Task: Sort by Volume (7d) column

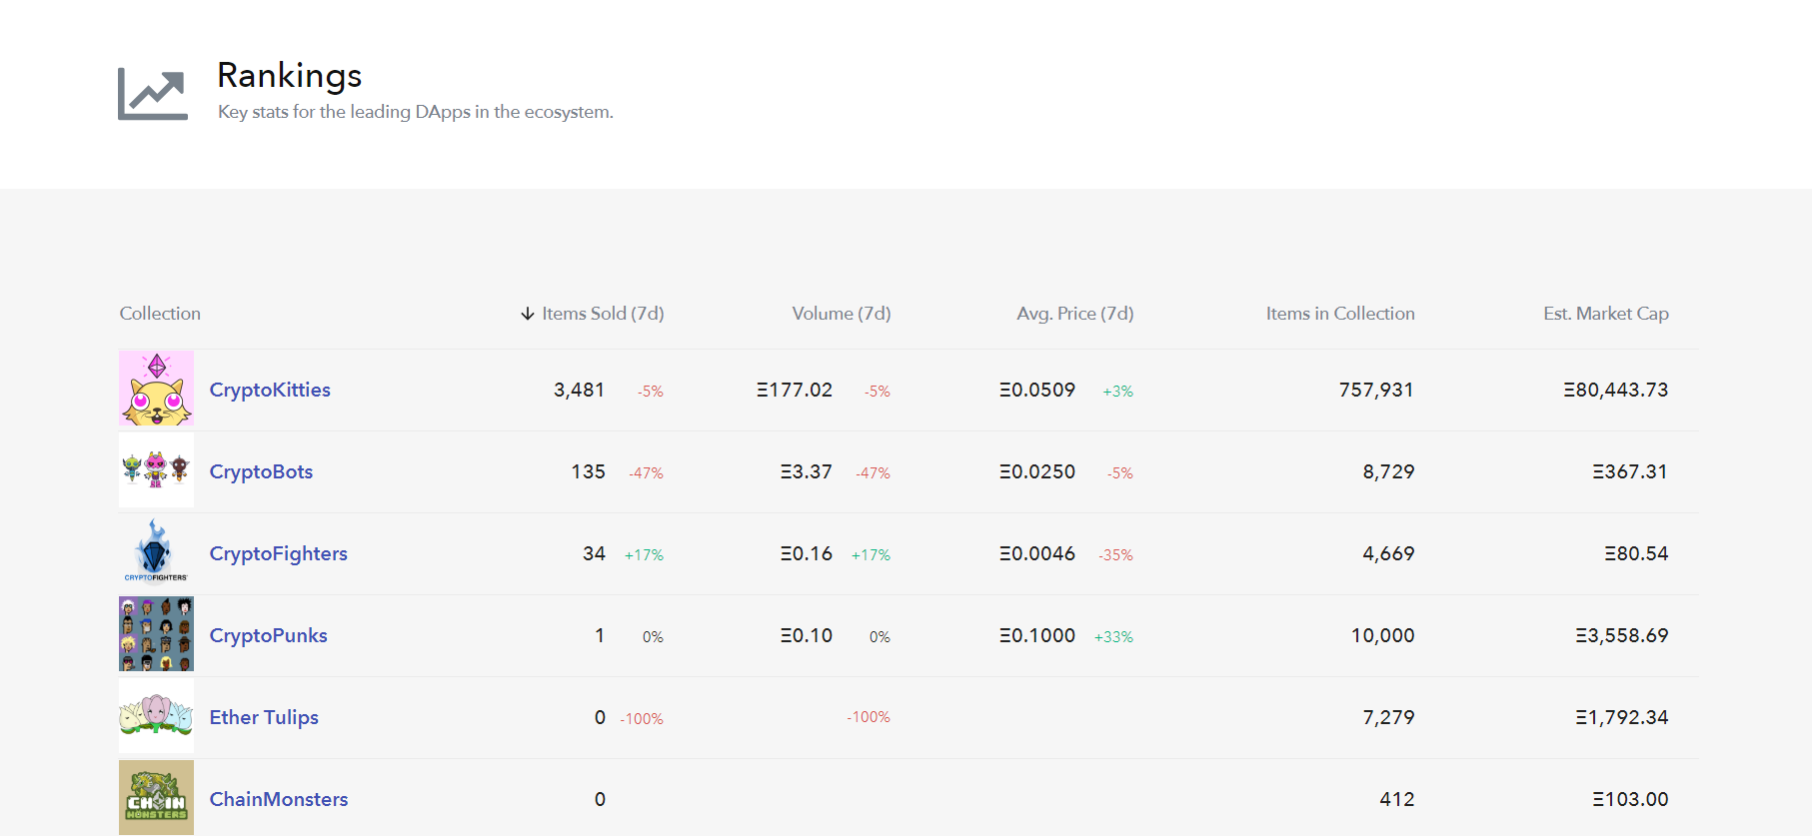Action: tap(842, 314)
